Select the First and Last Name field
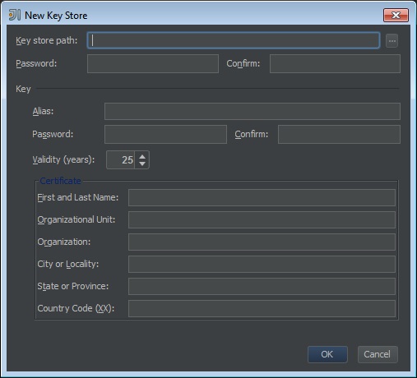This screenshot has width=417, height=378. 262,197
